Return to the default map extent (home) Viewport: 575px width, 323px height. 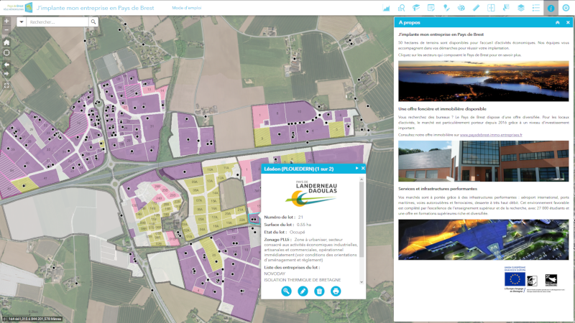6,42
